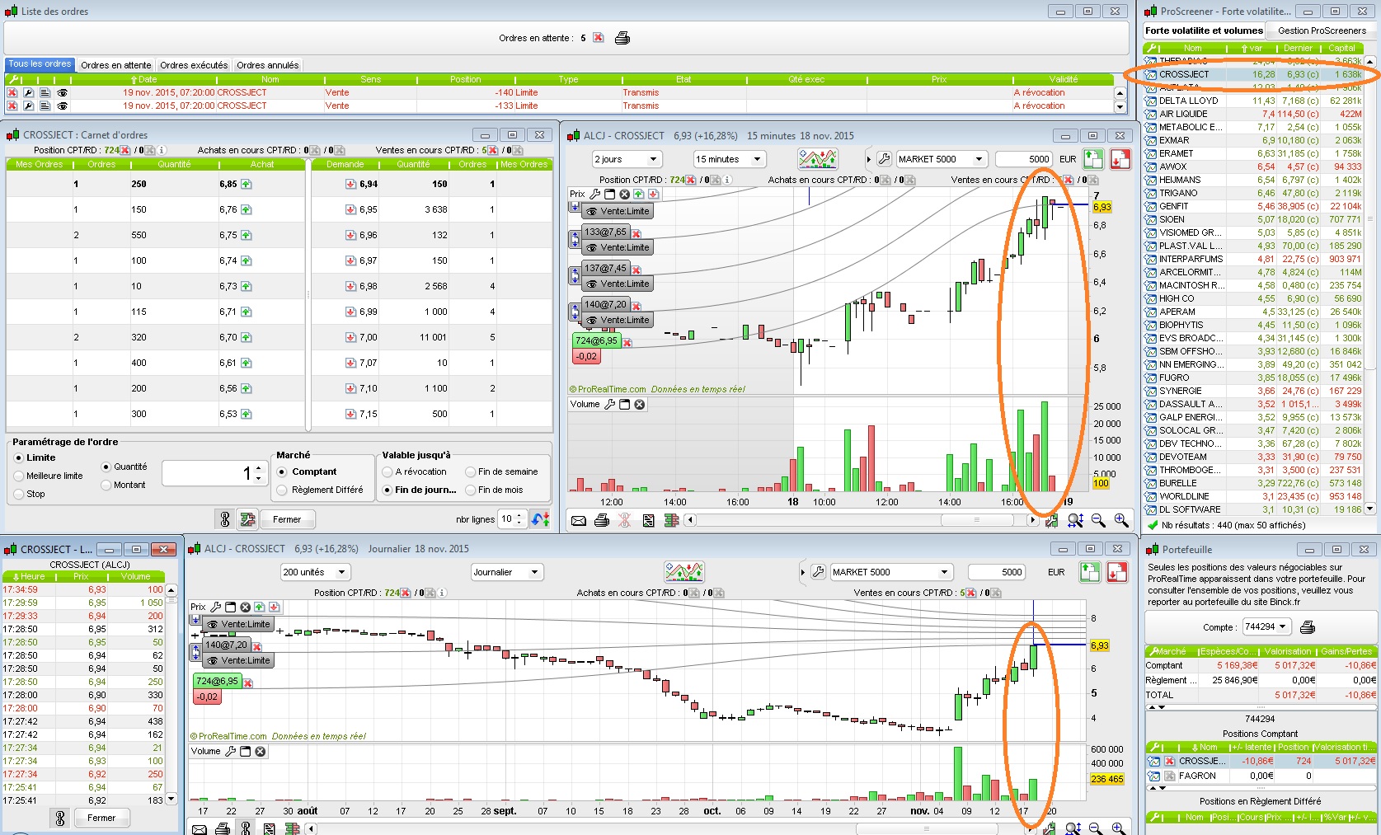Screen dimensions: 1381x835
Task: Switch to the 'Ordres en attente' tab
Action: point(116,65)
